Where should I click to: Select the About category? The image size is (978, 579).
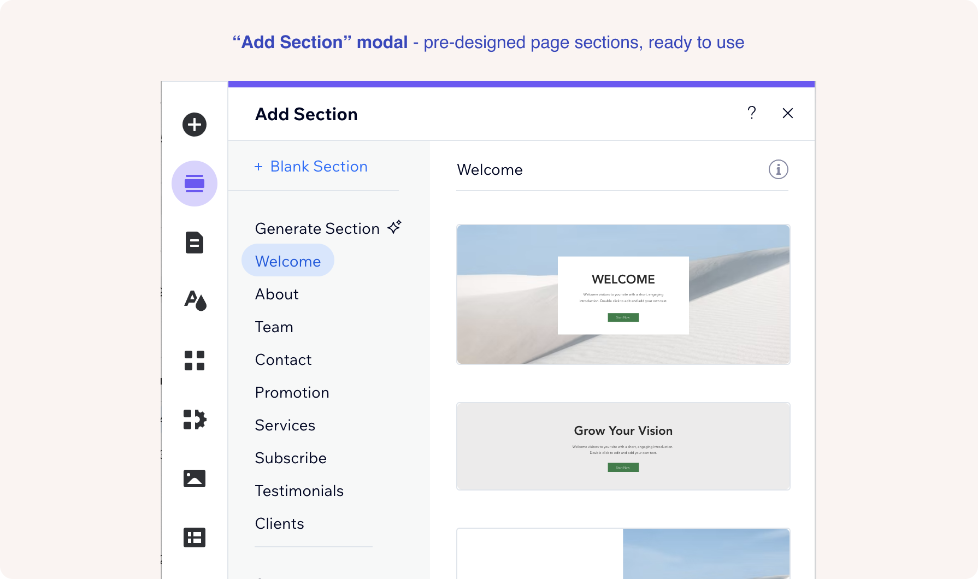pyautogui.click(x=276, y=294)
